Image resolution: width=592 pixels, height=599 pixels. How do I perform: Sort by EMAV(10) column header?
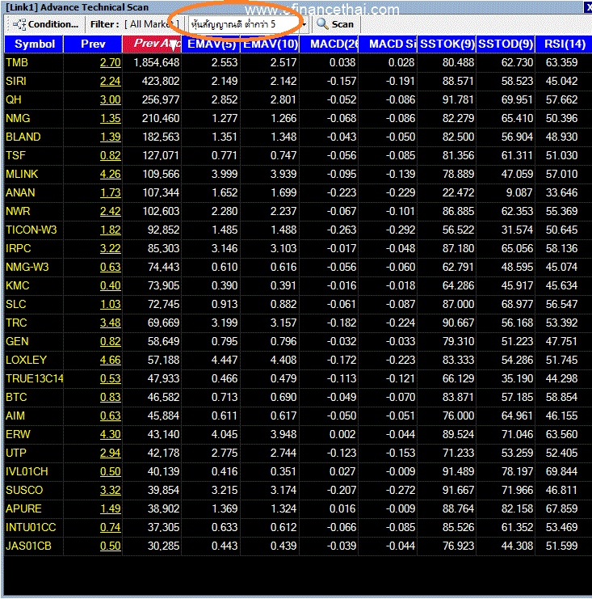coord(270,44)
